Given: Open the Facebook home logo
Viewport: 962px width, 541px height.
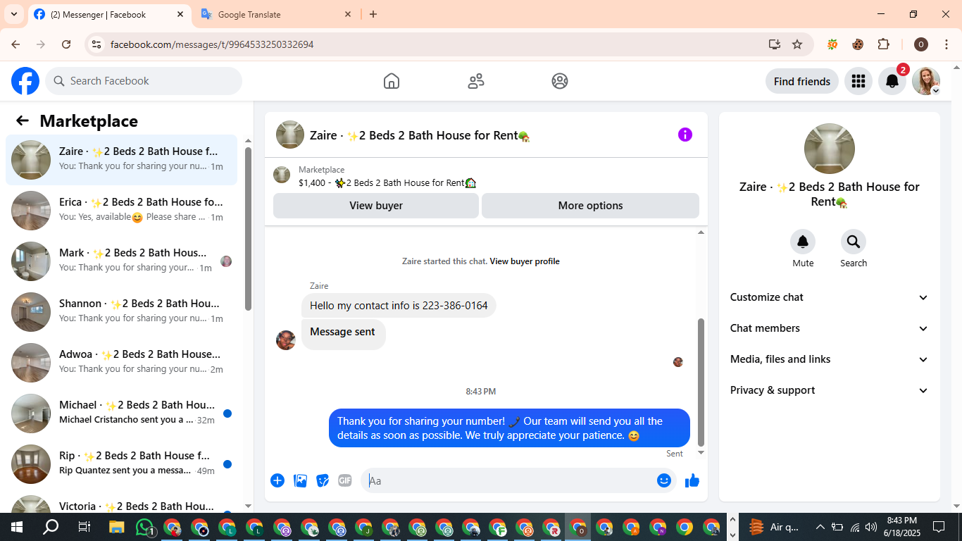Looking at the screenshot, I should pos(25,81).
